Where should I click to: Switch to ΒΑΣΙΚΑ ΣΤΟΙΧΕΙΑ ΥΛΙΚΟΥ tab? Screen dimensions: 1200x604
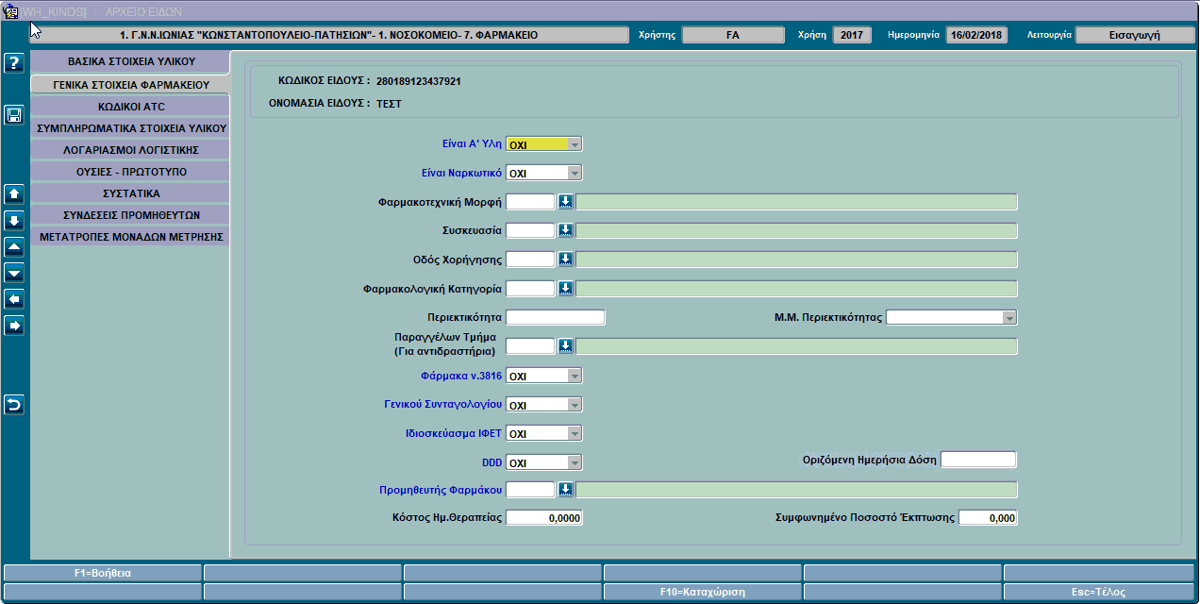click(x=130, y=62)
